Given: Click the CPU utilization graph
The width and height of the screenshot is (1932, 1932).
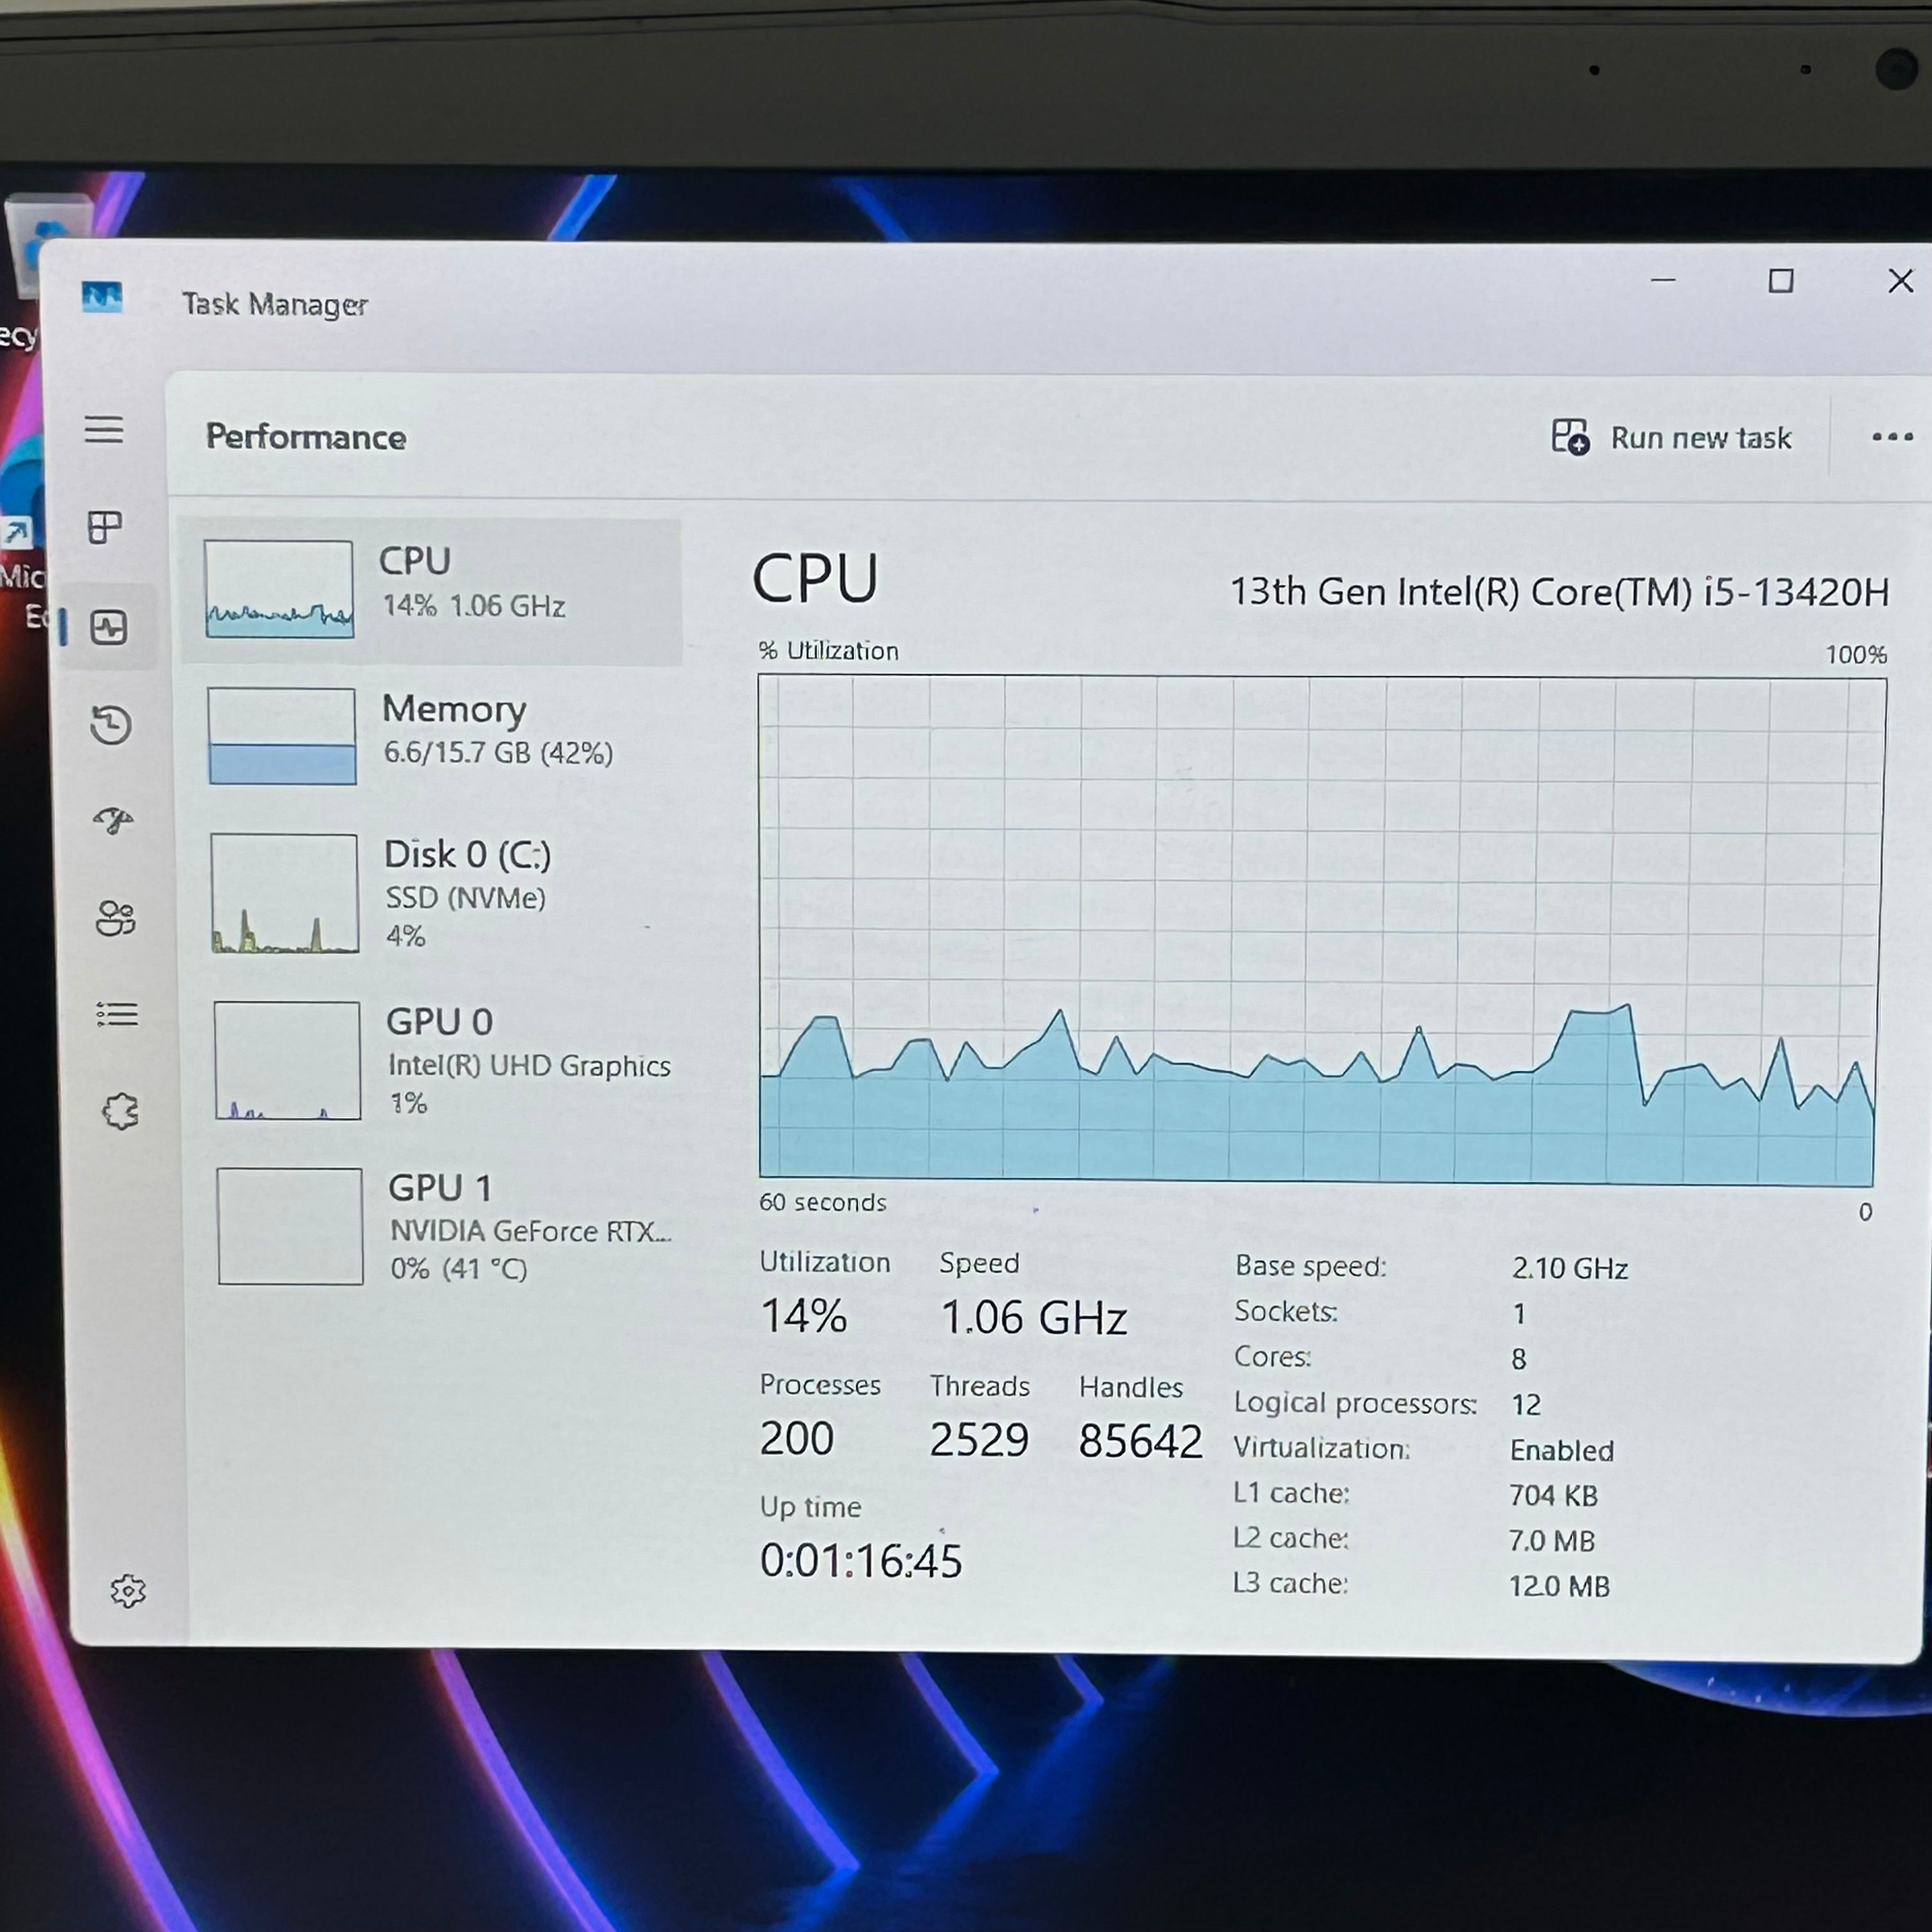Looking at the screenshot, I should point(1321,930).
